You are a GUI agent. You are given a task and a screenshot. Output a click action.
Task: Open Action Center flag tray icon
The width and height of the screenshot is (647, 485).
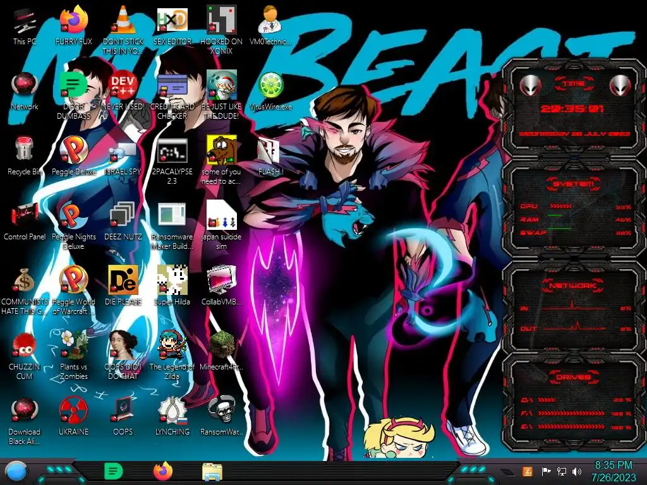[546, 471]
